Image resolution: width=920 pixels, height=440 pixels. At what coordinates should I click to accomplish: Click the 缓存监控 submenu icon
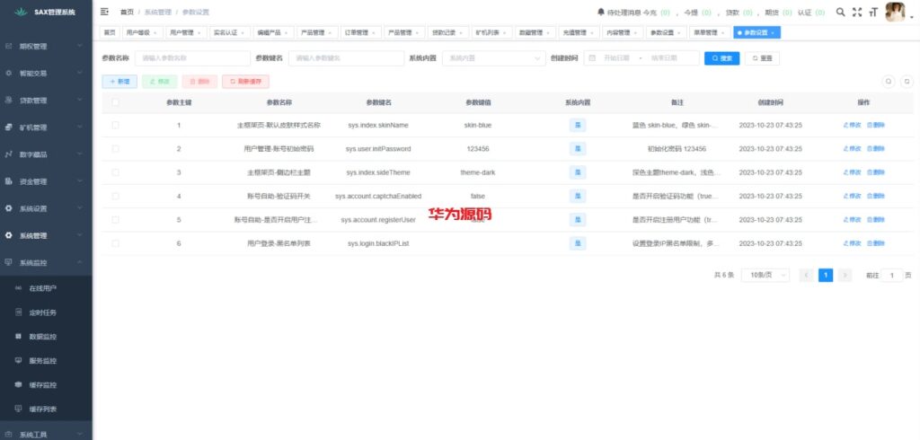click(18, 385)
